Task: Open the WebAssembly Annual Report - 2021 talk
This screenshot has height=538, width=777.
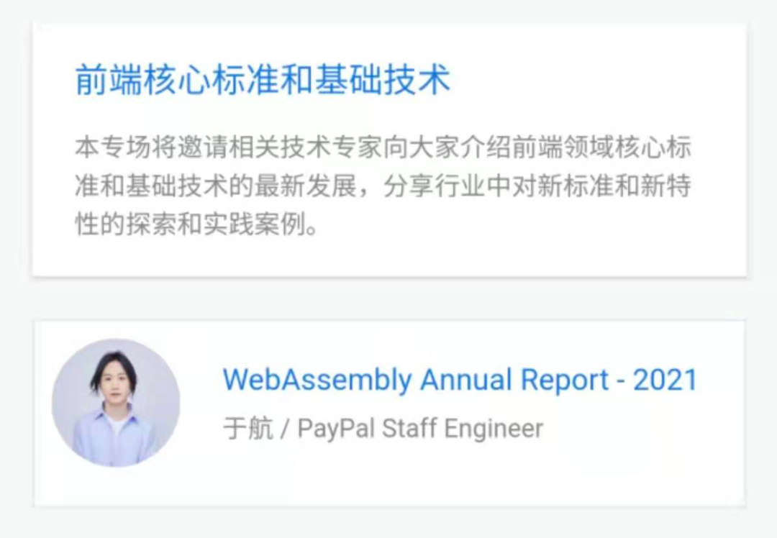Action: click(460, 380)
